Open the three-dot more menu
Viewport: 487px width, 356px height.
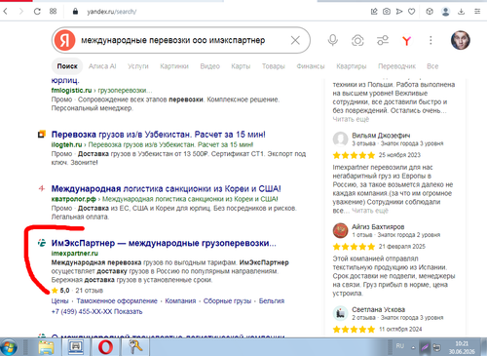click(x=431, y=40)
